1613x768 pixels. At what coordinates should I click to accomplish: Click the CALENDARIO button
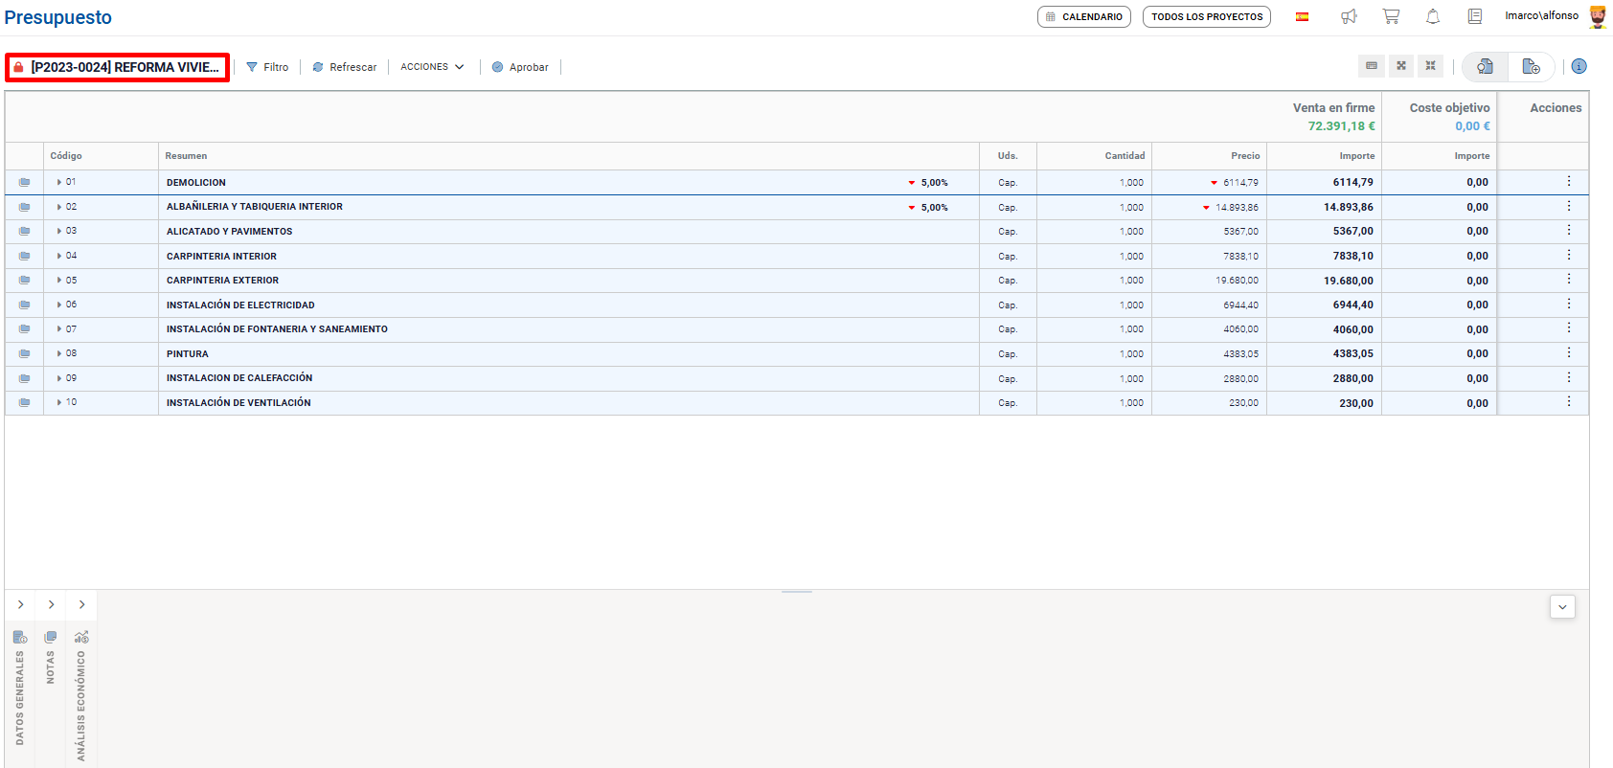pos(1083,17)
